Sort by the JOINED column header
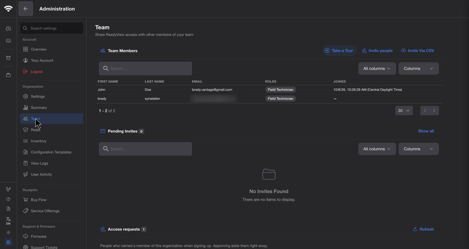This screenshot has width=469, height=249. (340, 81)
